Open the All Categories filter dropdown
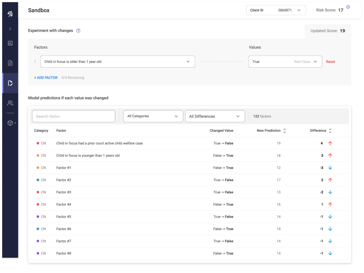Screen dimensions: 364x273 tap(153, 116)
